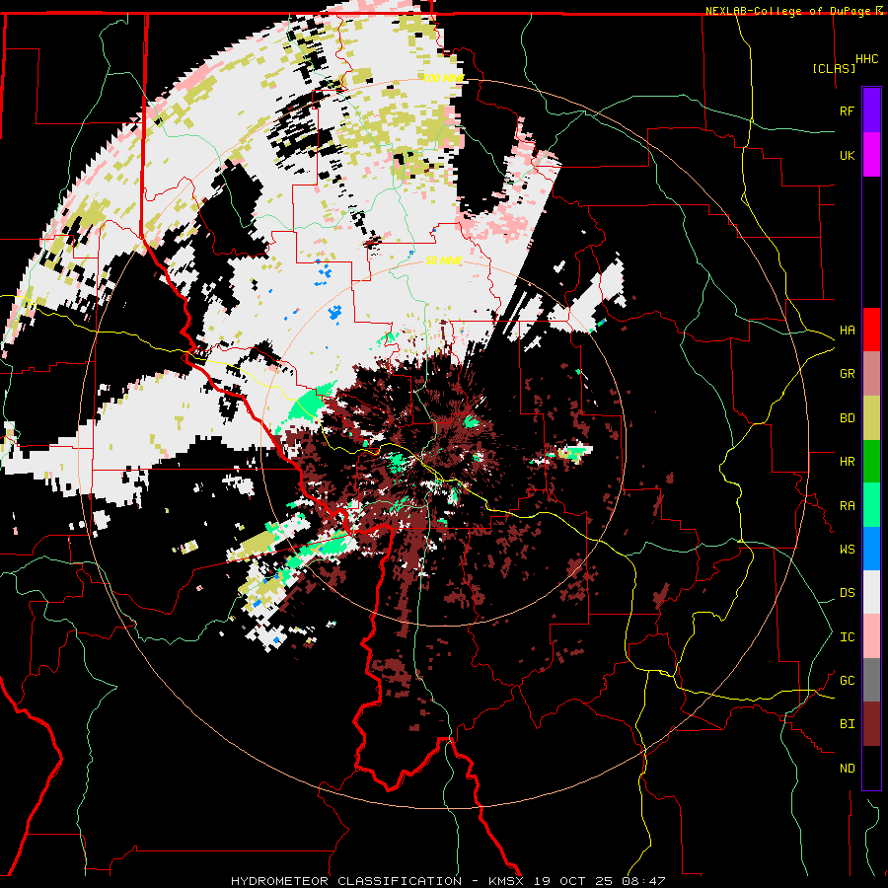Viewport: 888px width, 888px height.
Task: Select the gray GC legend swatch
Action: (871, 680)
